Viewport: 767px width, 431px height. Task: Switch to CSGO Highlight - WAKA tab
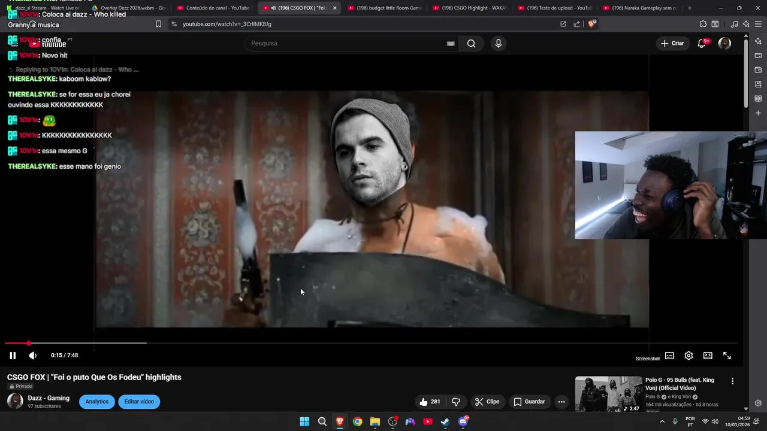point(469,8)
